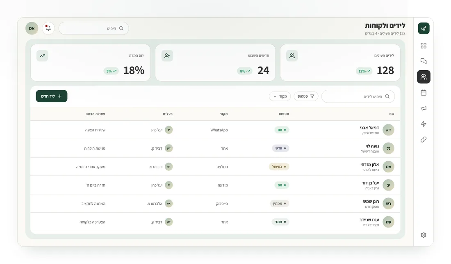This screenshot has width=451, height=264.
Task: Open lead name נועה לוי
Action: [372, 146]
